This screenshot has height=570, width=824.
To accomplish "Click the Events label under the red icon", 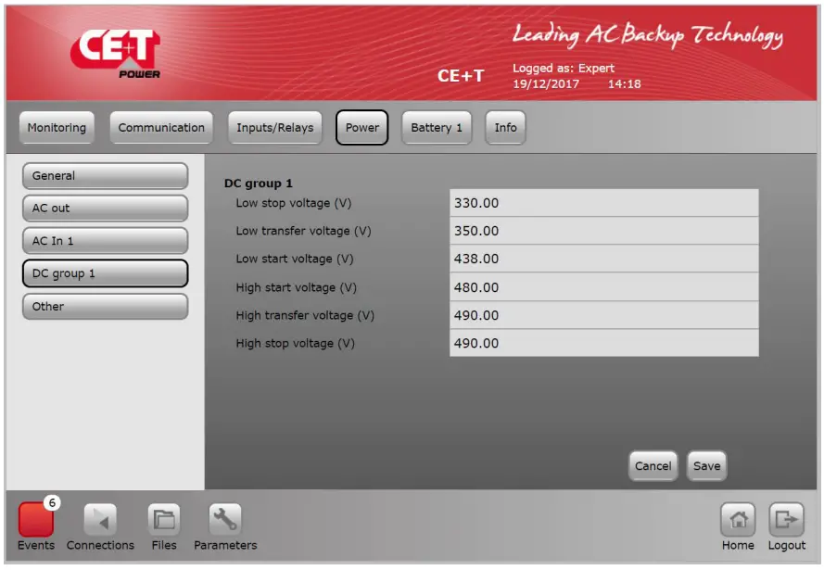I will (x=36, y=545).
